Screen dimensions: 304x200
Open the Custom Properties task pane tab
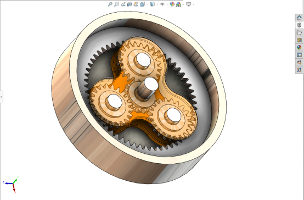[299, 55]
